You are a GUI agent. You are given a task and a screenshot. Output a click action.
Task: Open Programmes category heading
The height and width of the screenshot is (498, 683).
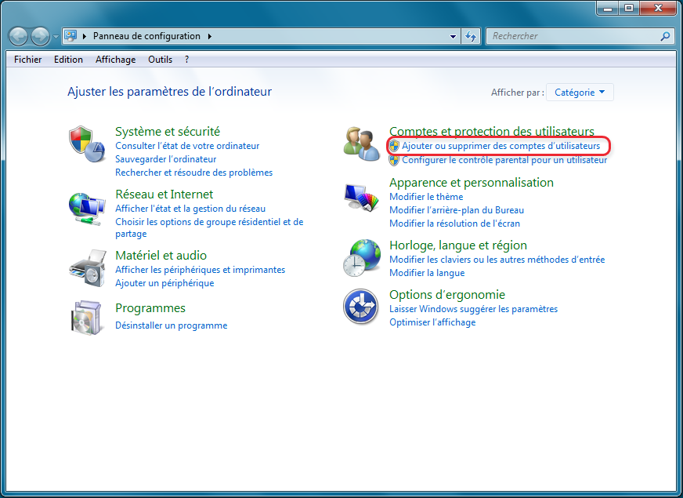click(x=150, y=308)
